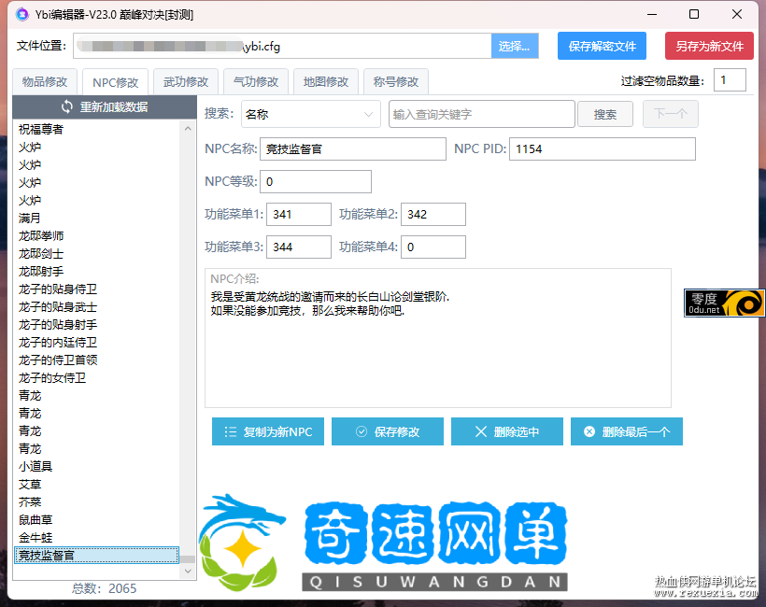Click the delete selected X button

506,431
